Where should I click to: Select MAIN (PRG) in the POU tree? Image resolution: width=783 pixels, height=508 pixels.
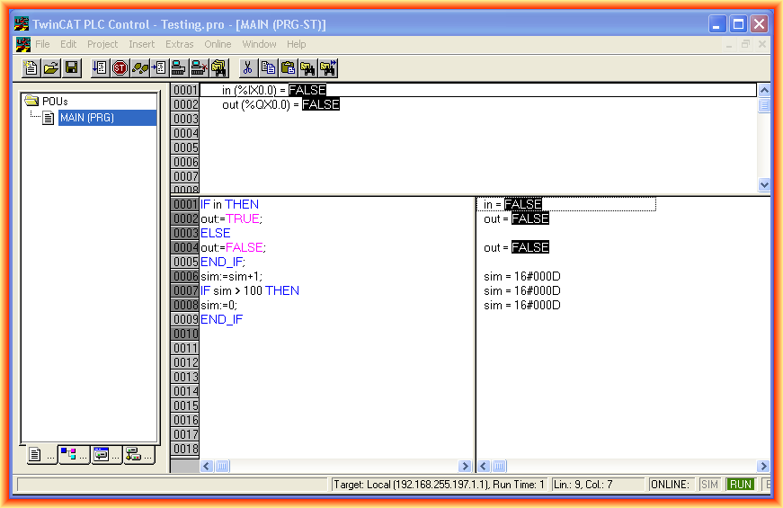(x=86, y=118)
